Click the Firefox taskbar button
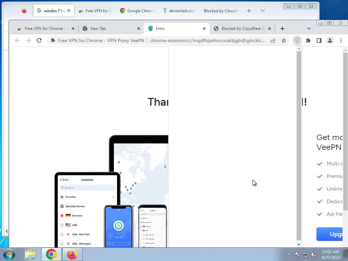The image size is (348, 261). [72, 254]
